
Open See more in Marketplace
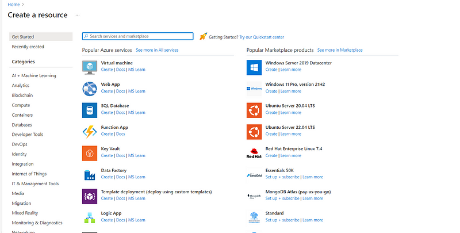tap(340, 50)
